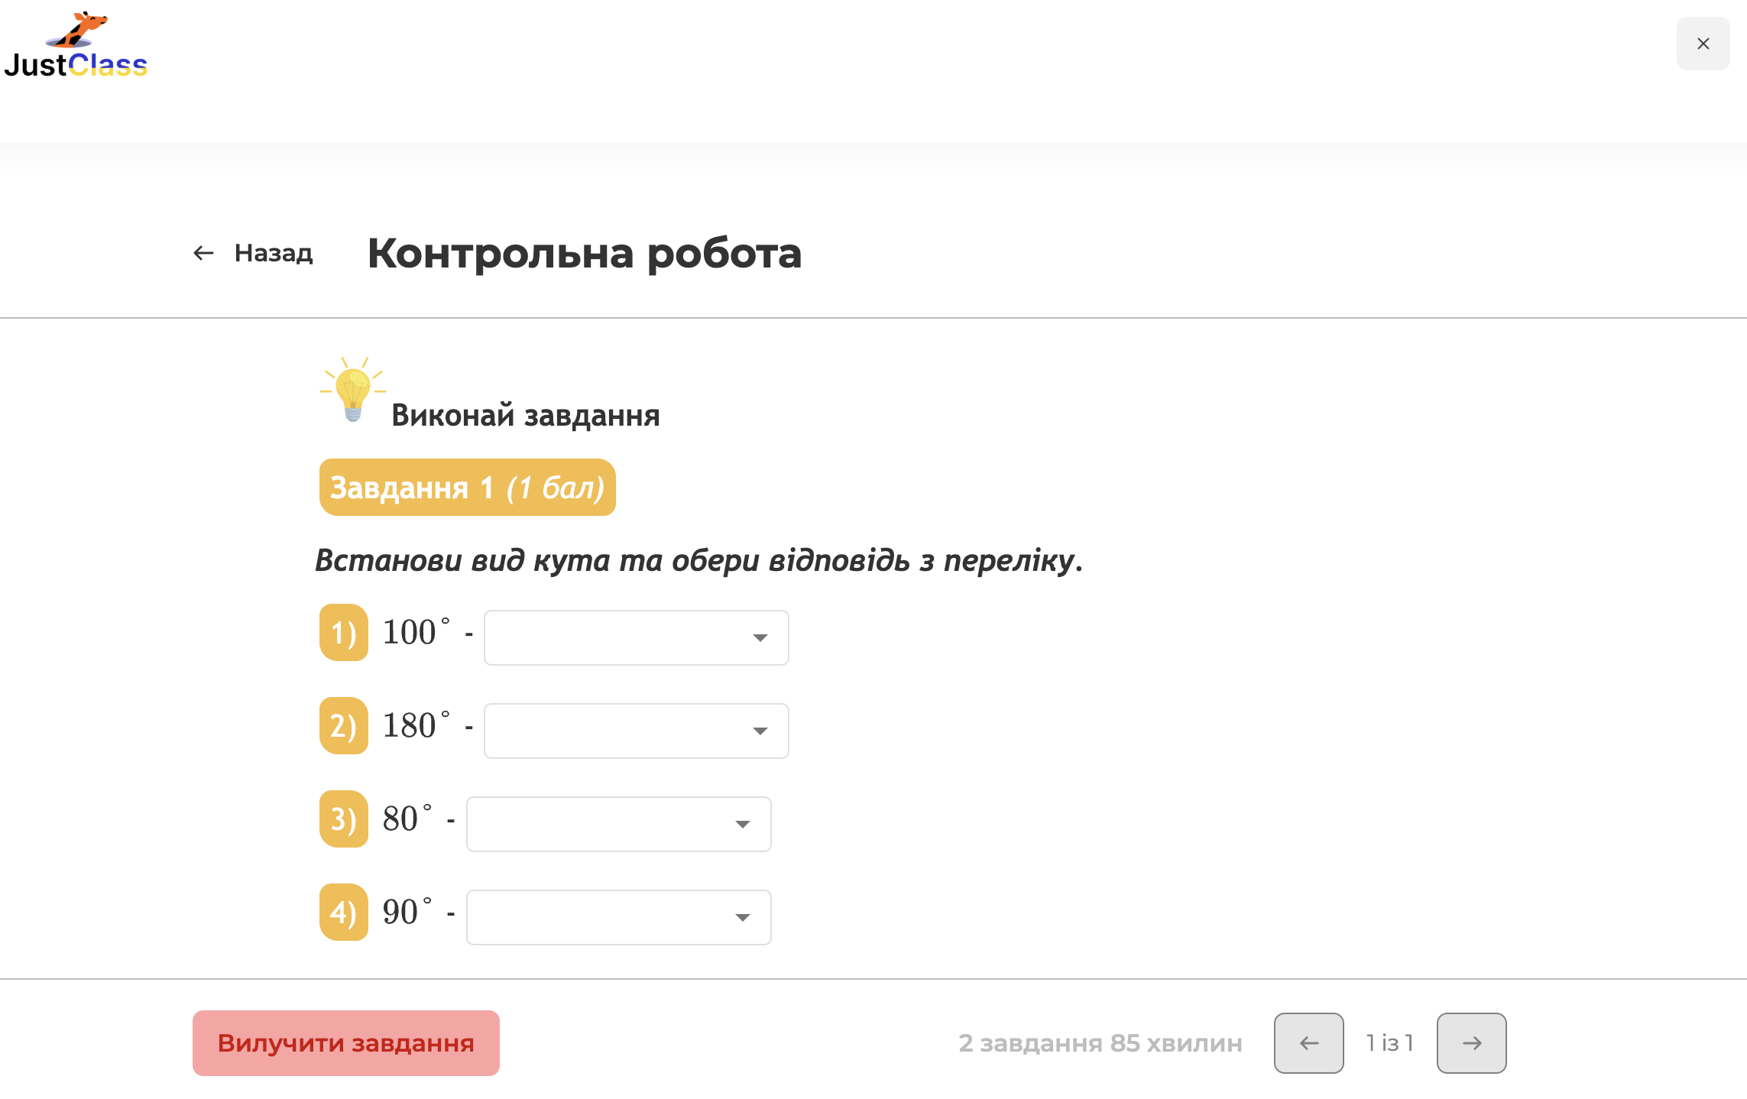1747x1099 pixels.
Task: Click the 1 із 1 page indicator
Action: click(x=1389, y=1042)
